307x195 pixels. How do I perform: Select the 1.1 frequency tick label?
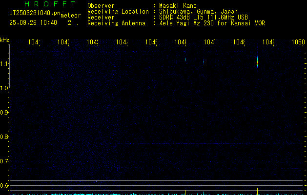click(5, 64)
